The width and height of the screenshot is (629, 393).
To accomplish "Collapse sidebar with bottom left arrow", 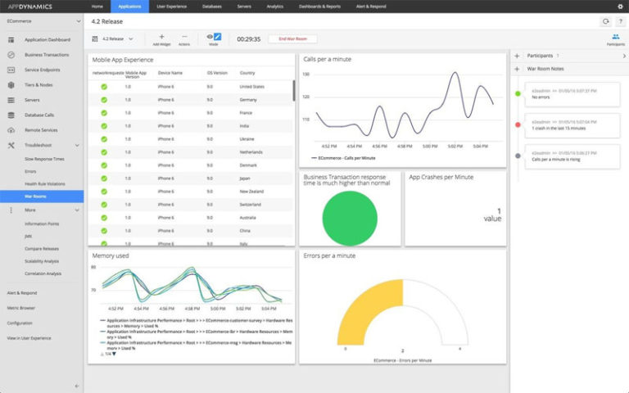I will tap(77, 386).
